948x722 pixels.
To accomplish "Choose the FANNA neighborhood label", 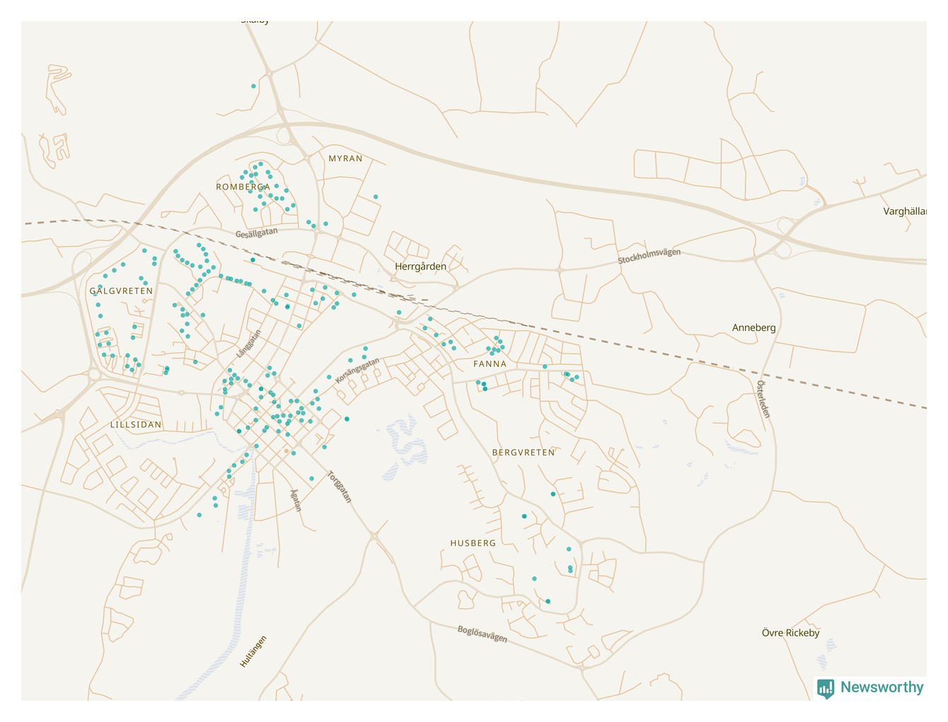I will pyautogui.click(x=490, y=364).
